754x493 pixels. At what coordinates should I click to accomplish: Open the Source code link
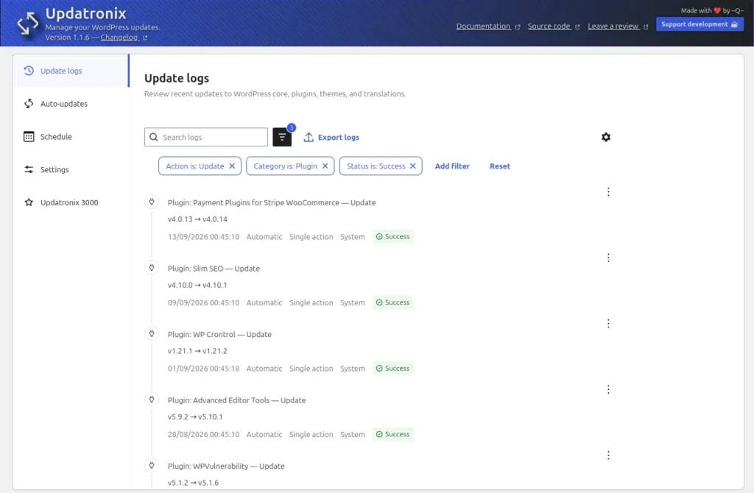tap(554, 26)
